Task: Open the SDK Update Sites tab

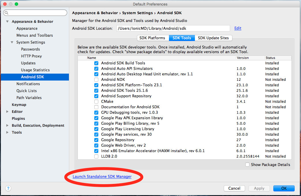Action: [x=213, y=38]
